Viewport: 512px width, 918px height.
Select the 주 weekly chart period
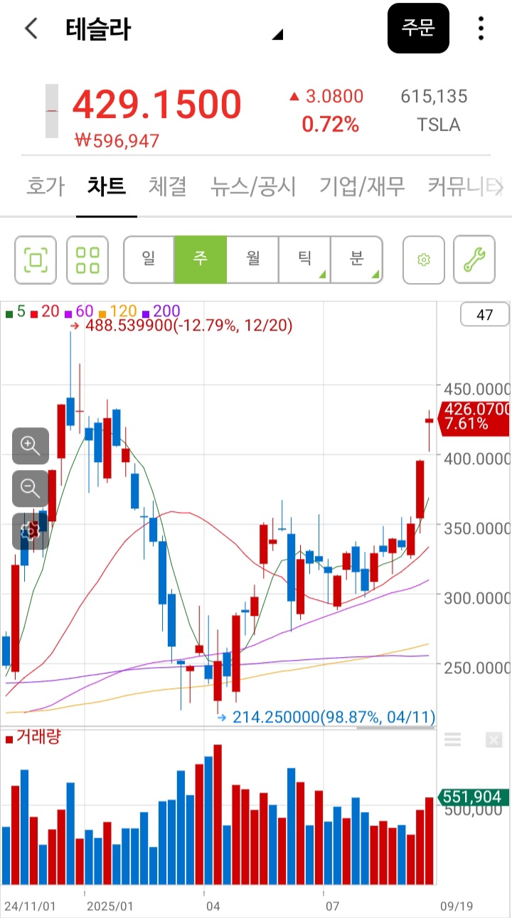point(201,260)
